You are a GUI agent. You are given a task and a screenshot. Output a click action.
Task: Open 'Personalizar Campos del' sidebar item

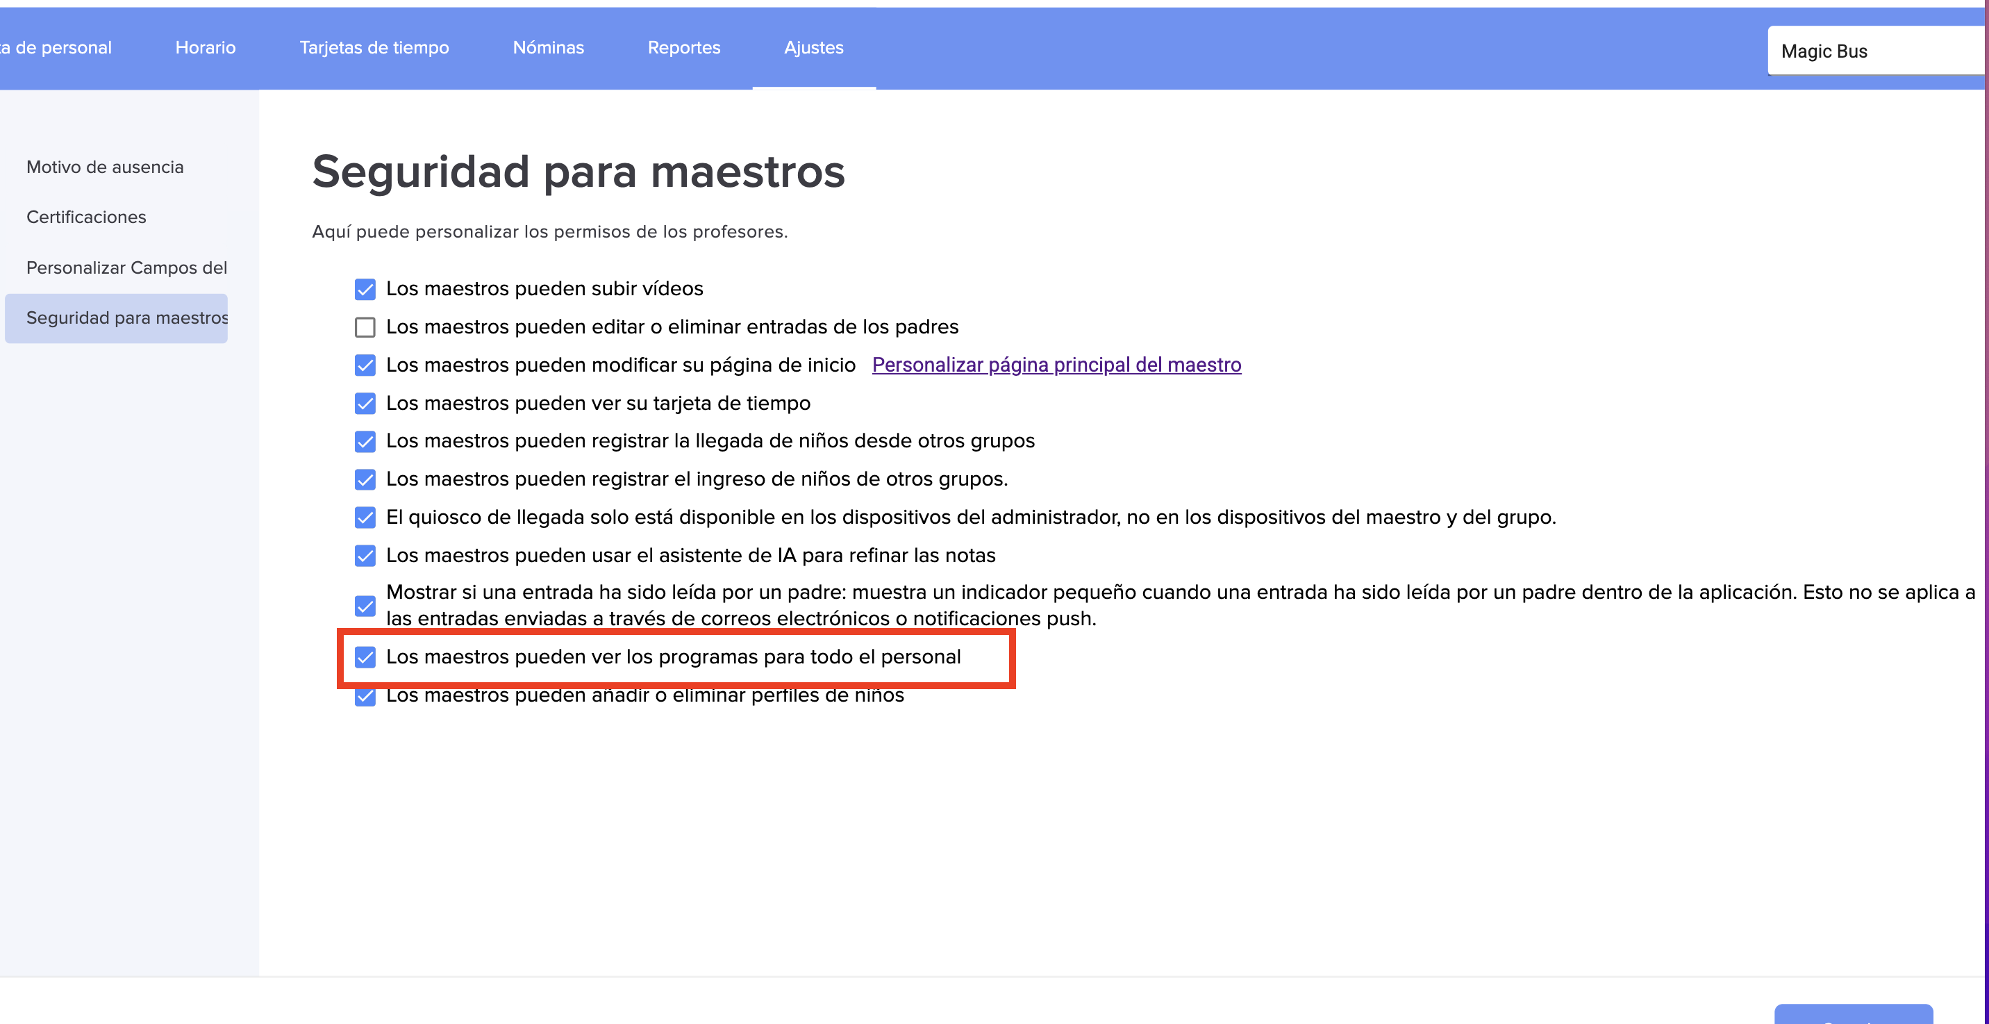click(x=126, y=268)
